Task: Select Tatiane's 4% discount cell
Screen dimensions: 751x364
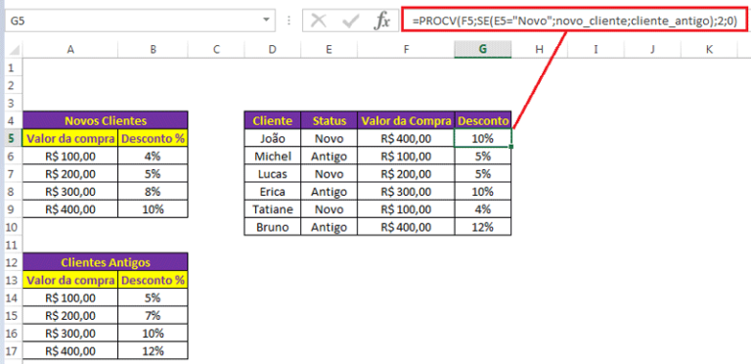Action: click(x=483, y=209)
